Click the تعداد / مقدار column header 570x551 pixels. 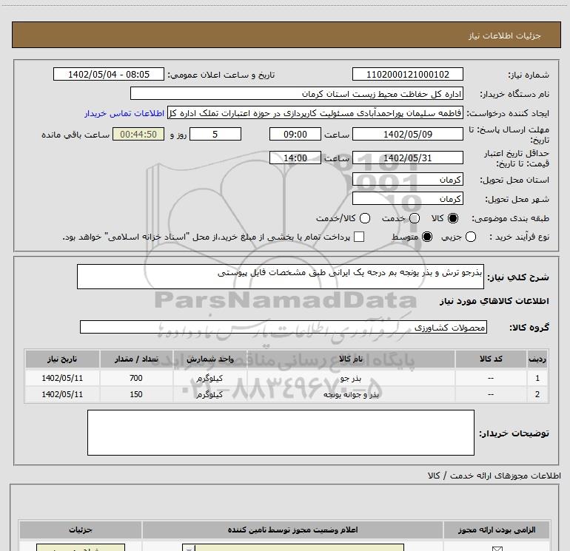pos(136,359)
